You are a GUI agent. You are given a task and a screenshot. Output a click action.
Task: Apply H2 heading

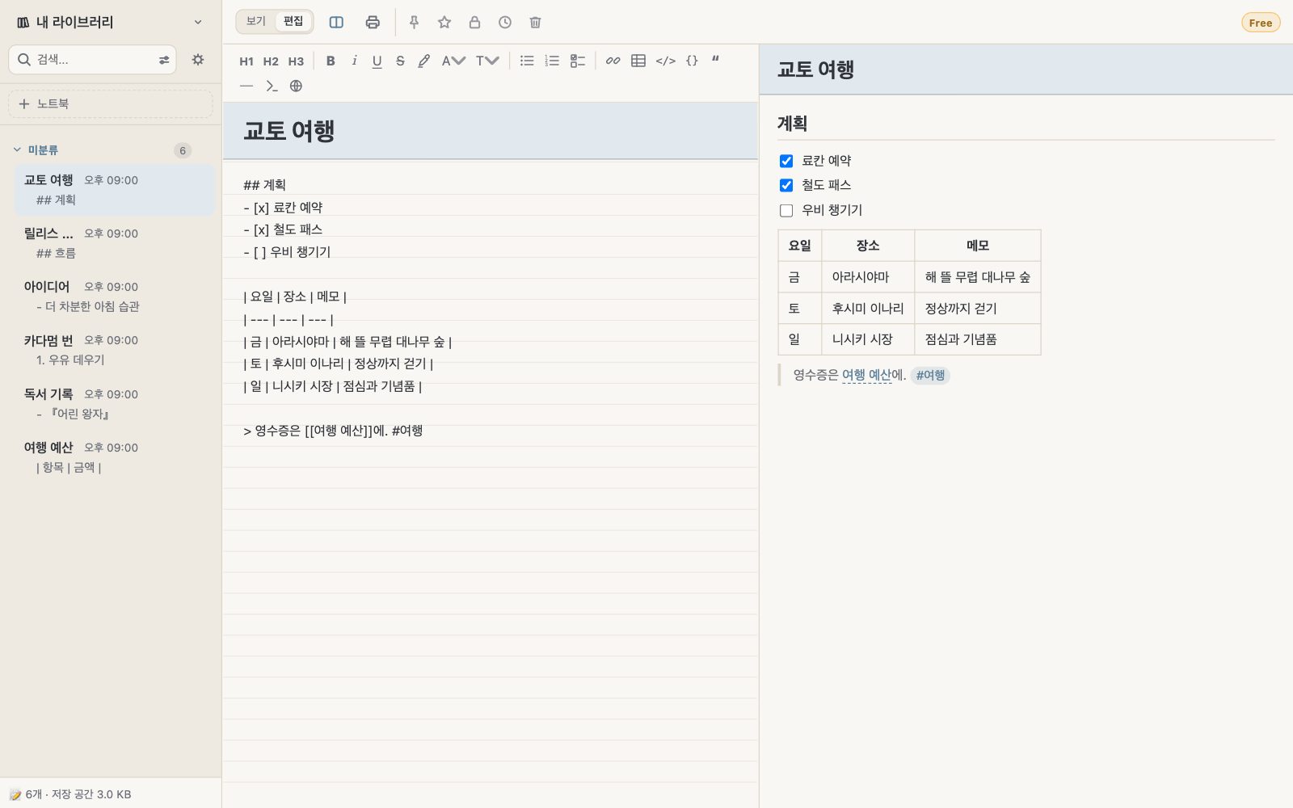tap(271, 61)
